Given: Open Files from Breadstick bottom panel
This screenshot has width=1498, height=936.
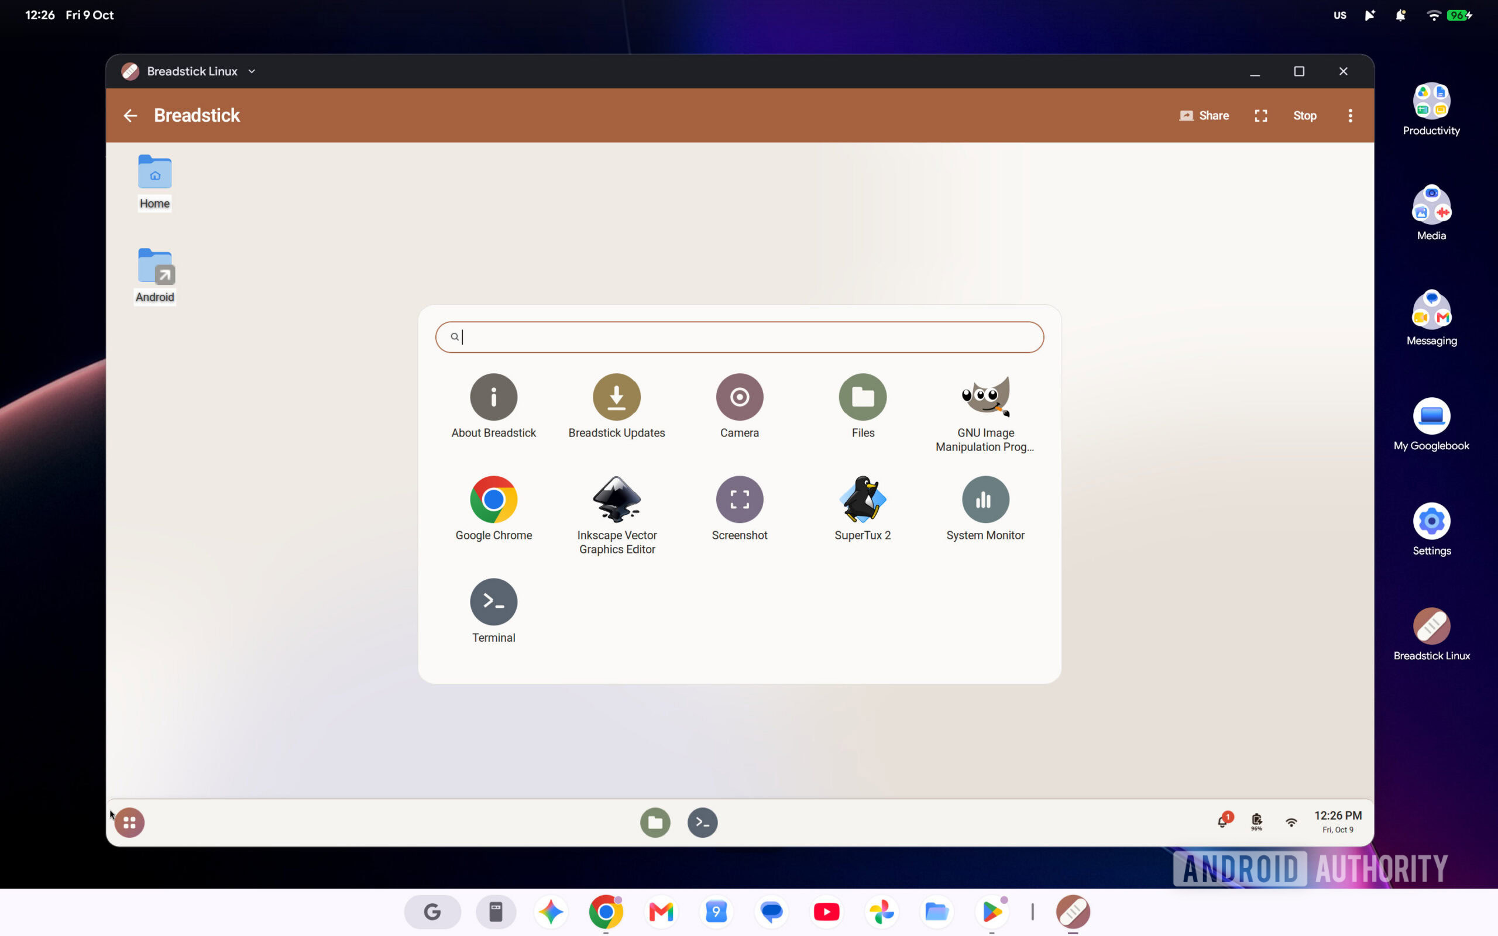Looking at the screenshot, I should (x=655, y=822).
